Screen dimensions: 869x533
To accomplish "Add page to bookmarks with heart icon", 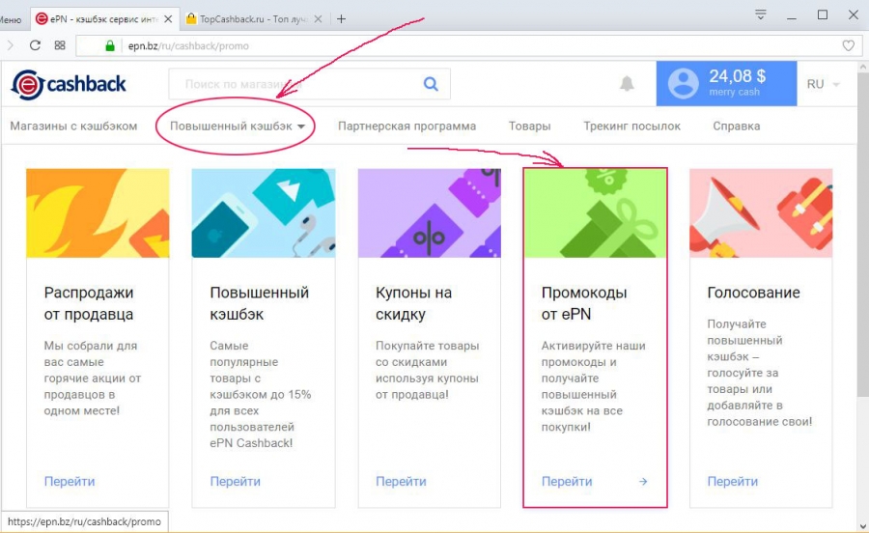I will point(848,46).
